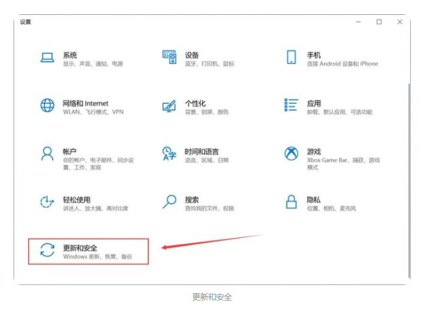Click the Network globe icon
The image size is (421, 310).
(47, 106)
